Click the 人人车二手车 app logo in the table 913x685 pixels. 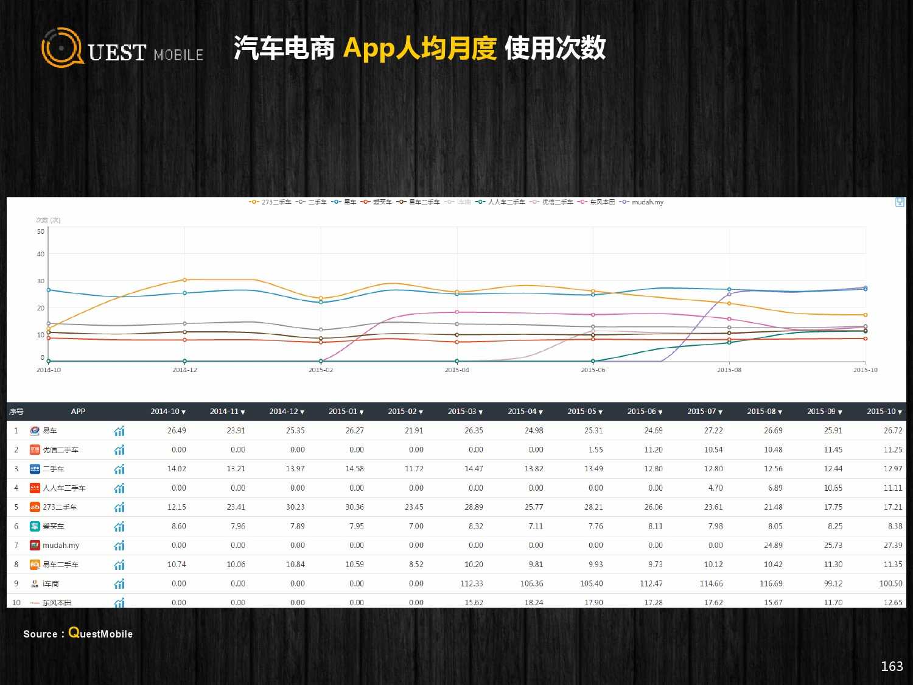click(x=35, y=488)
